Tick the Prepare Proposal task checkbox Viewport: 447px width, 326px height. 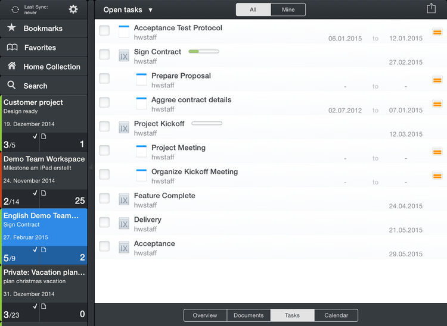click(x=104, y=79)
